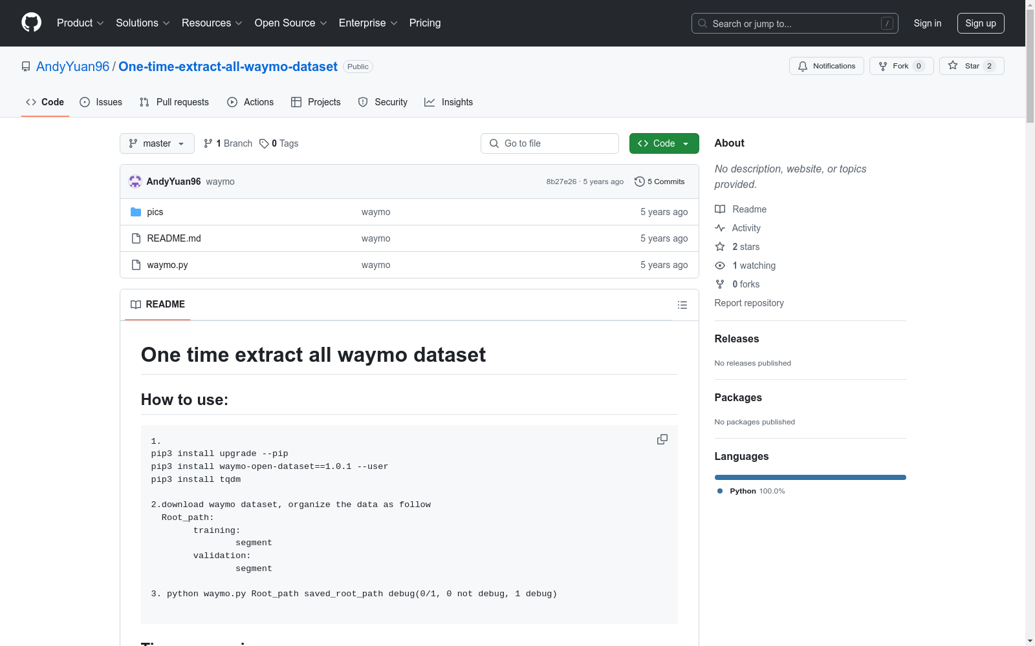Open the master branch selector
The image size is (1035, 646).
coord(157,143)
